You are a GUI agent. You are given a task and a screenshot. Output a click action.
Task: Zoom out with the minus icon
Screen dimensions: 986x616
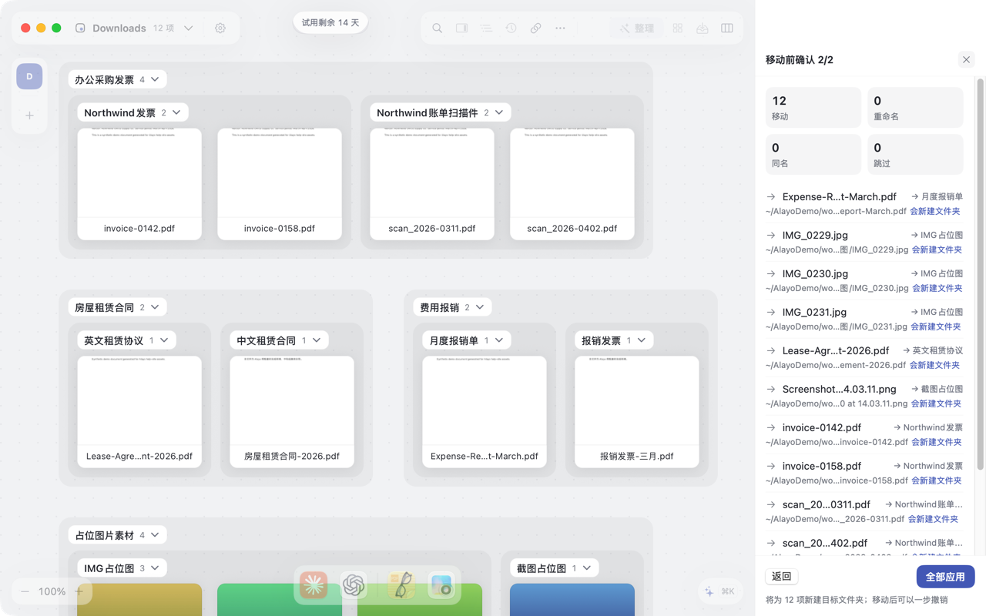click(x=25, y=591)
